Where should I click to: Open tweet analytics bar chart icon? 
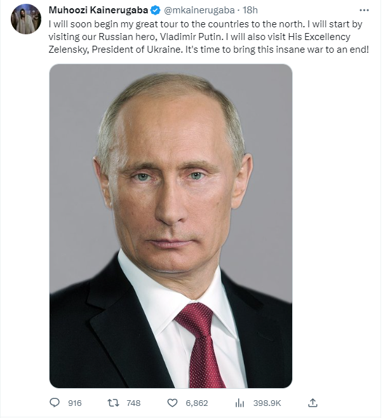239,403
